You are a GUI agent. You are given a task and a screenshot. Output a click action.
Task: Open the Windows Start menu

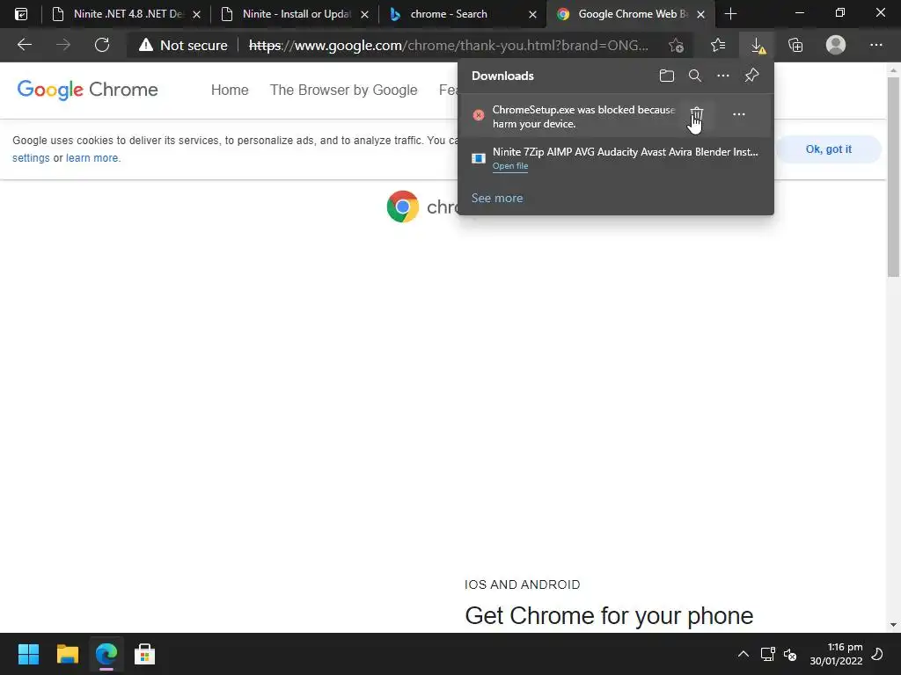point(29,654)
